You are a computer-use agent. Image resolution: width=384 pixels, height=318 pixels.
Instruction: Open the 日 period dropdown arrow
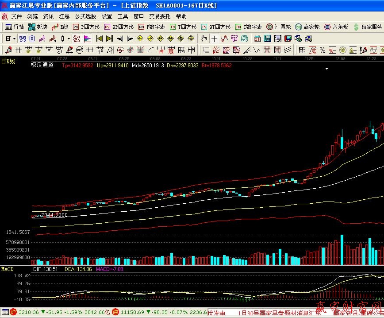coord(14,39)
